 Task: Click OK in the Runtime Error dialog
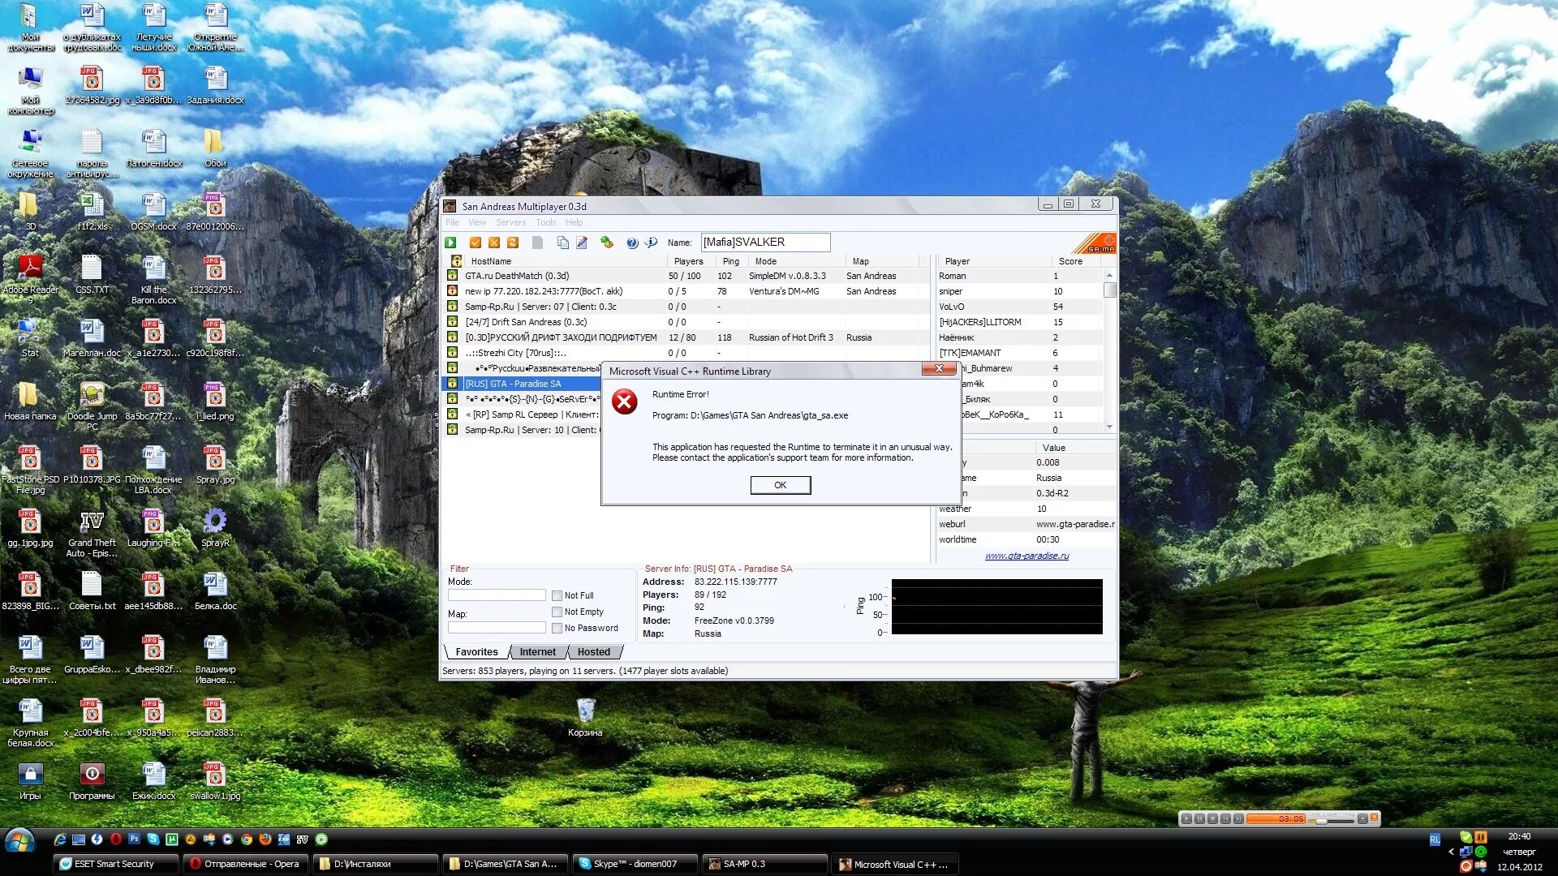pyautogui.click(x=780, y=485)
